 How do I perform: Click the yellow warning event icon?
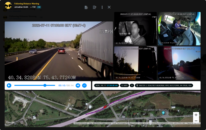(x=8, y=5)
